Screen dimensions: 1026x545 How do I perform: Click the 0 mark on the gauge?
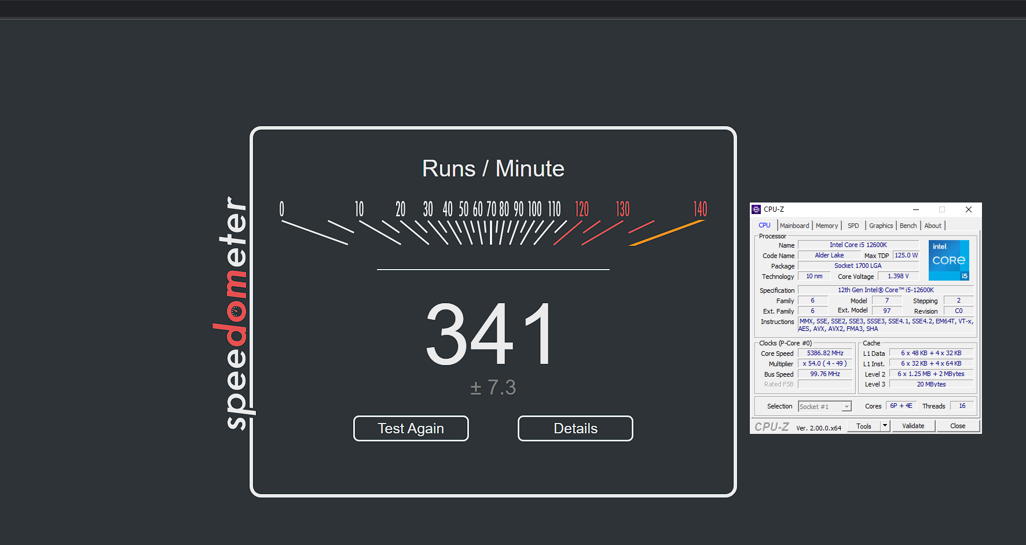tap(282, 209)
